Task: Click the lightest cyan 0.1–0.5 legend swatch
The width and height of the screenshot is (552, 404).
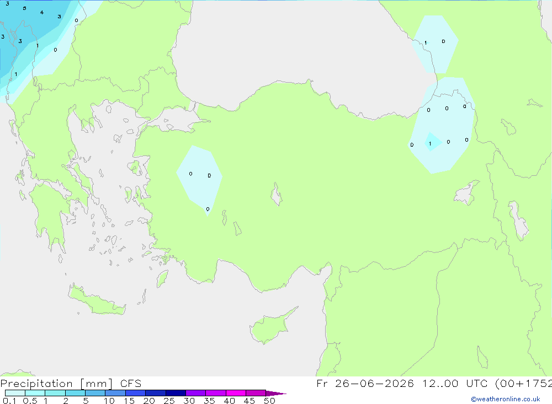Action: [15, 393]
